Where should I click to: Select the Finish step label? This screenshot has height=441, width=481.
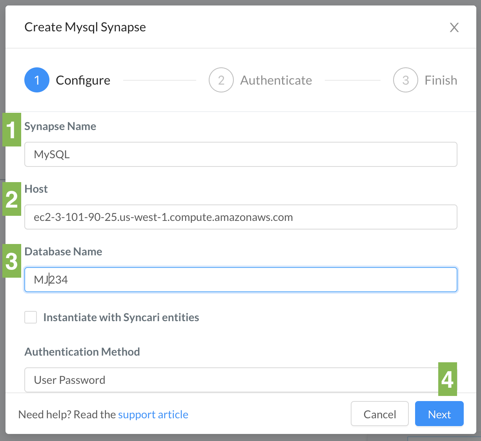441,80
